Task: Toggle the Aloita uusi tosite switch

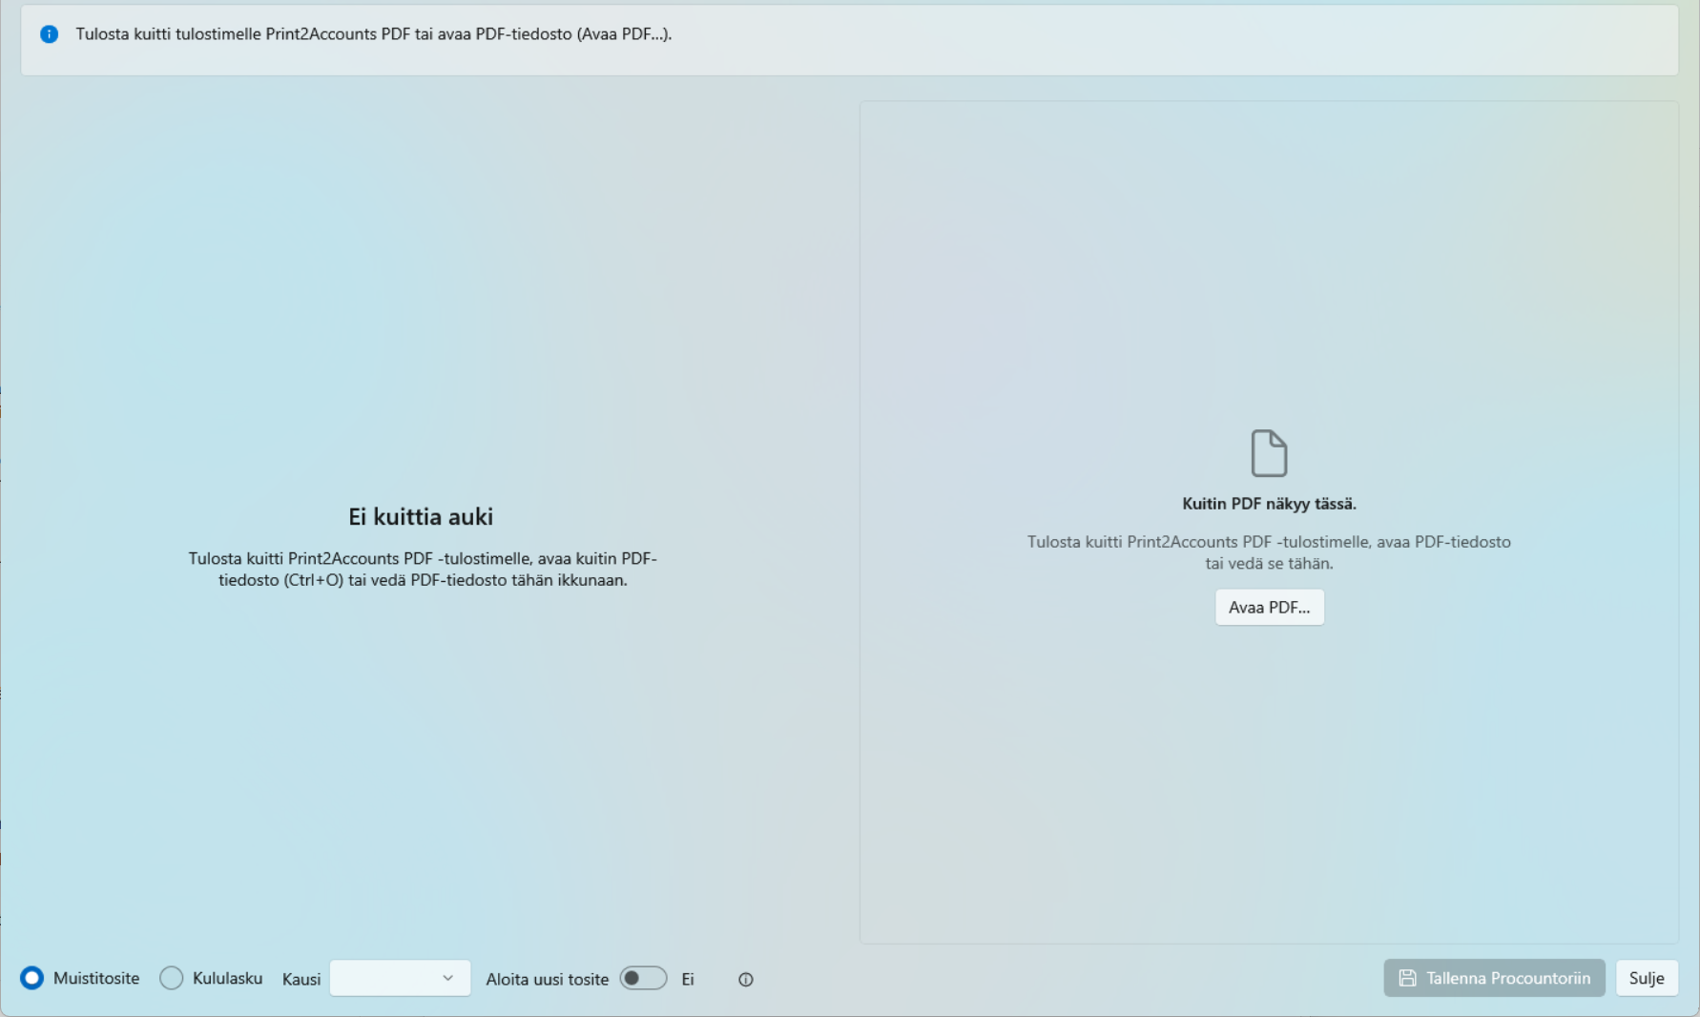Action: click(643, 978)
